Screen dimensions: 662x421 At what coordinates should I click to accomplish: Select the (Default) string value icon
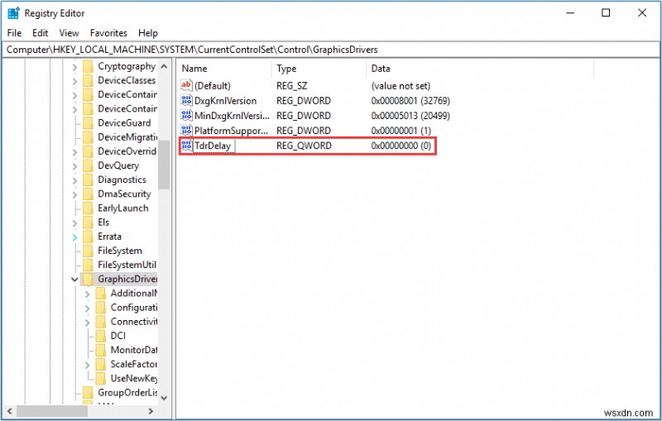coord(186,85)
